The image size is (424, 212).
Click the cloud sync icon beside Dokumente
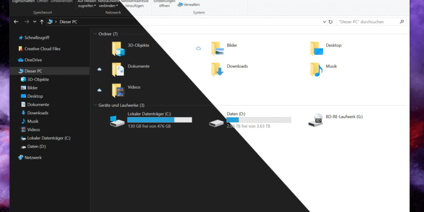pyautogui.click(x=99, y=69)
